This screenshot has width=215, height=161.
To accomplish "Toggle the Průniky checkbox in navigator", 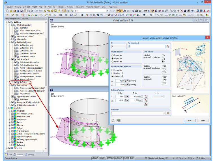I will (16, 82).
